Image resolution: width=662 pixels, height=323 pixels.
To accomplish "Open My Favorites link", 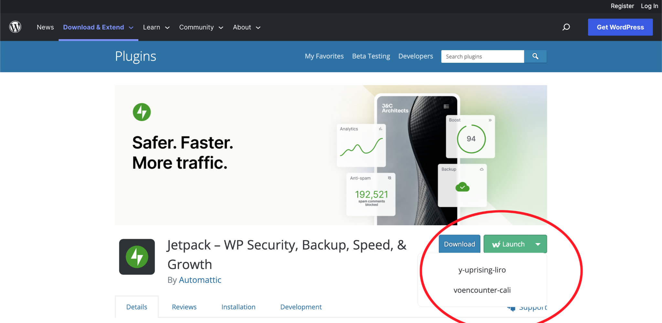I will click(324, 56).
